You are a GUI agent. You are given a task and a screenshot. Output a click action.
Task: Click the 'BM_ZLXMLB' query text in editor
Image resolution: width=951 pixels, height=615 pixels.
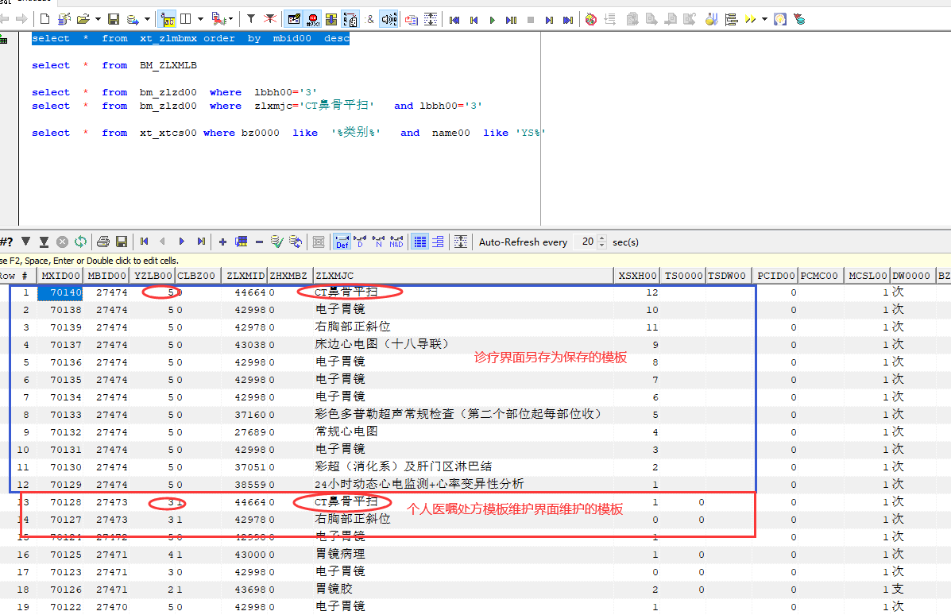168,65
